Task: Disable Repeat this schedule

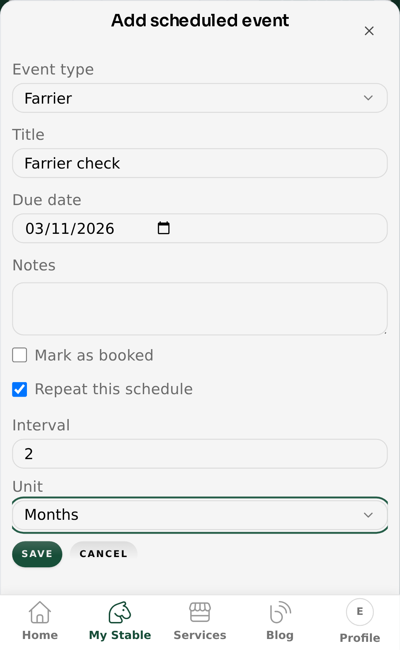Action: (x=19, y=389)
